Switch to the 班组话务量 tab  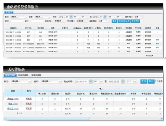pos(23,75)
